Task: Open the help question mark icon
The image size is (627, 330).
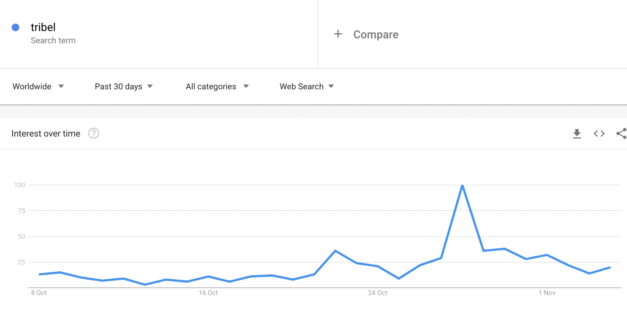Action: point(94,133)
